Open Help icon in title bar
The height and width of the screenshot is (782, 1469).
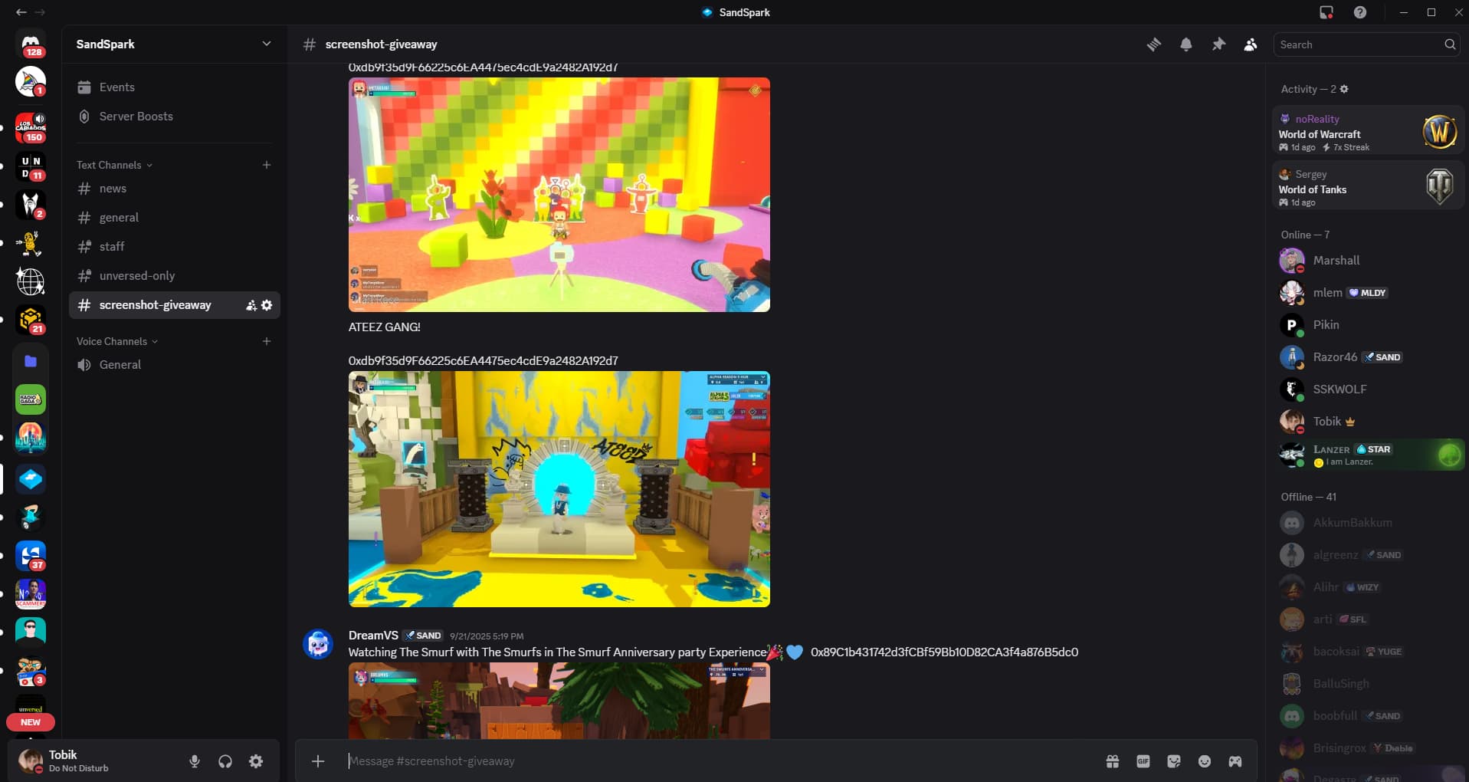pyautogui.click(x=1360, y=12)
